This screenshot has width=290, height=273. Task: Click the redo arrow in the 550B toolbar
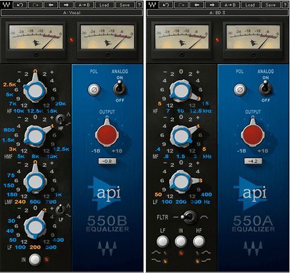(35, 5)
